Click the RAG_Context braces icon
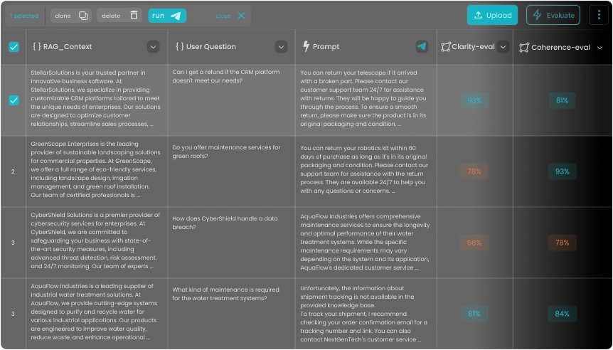The width and height of the screenshot is (613, 350). [x=37, y=46]
